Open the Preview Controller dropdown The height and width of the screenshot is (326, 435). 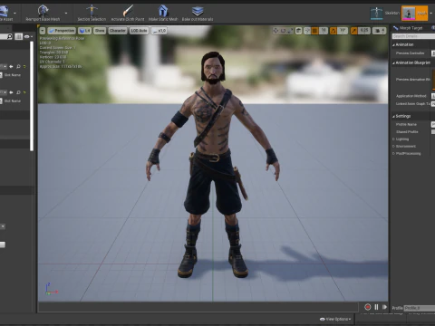tap(433, 53)
